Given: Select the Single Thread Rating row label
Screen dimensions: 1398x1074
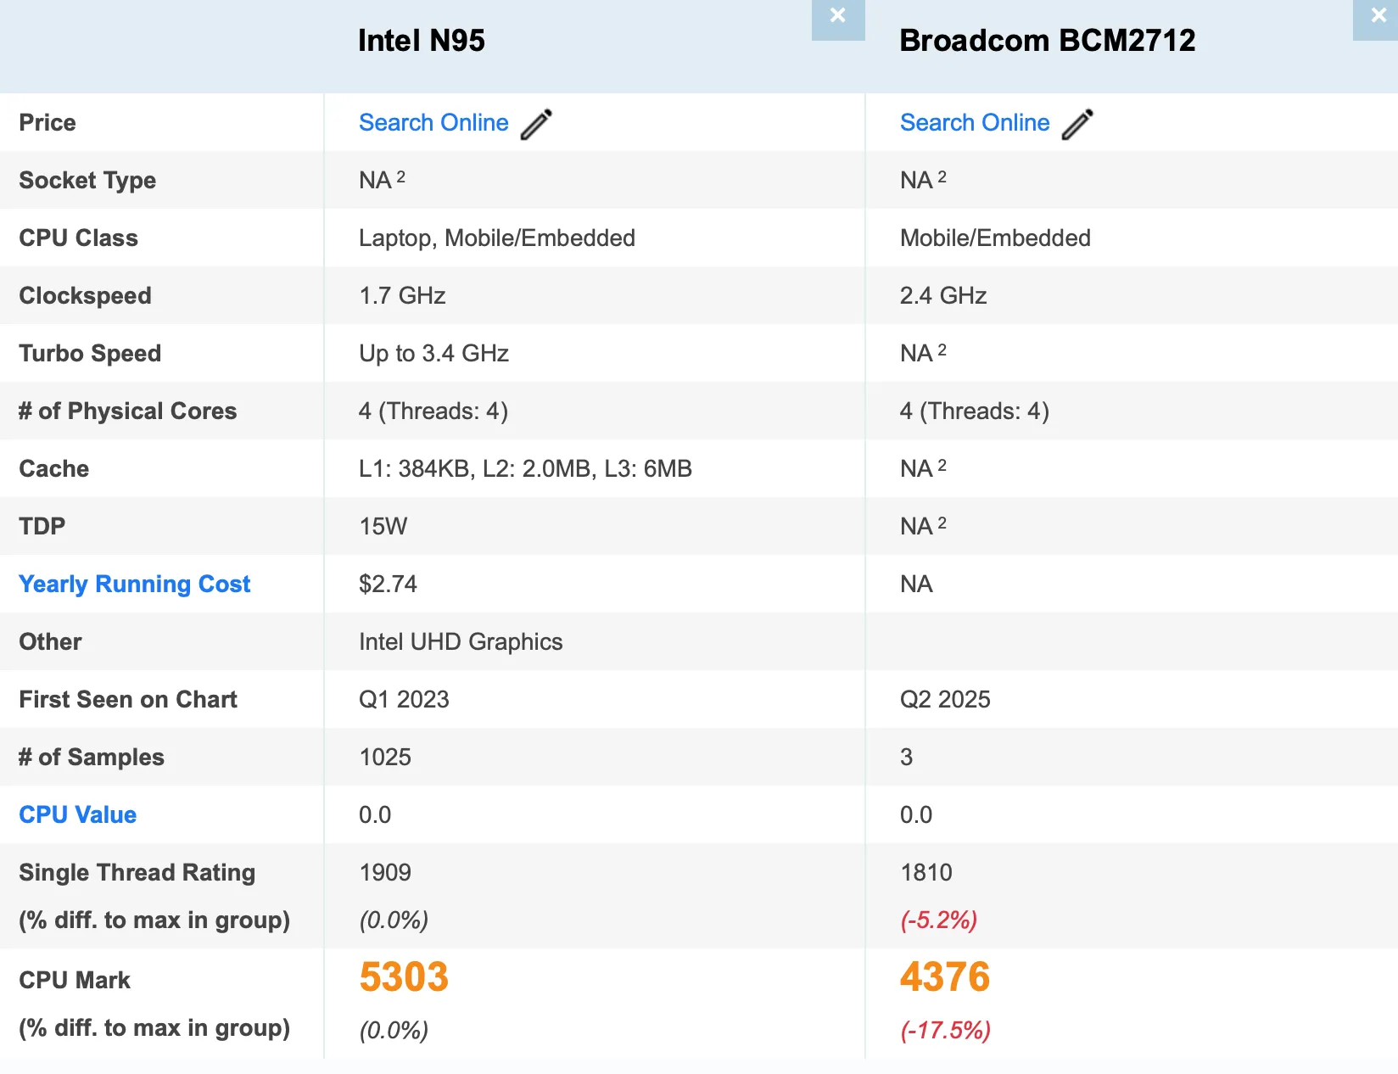Looking at the screenshot, I should point(137,872).
